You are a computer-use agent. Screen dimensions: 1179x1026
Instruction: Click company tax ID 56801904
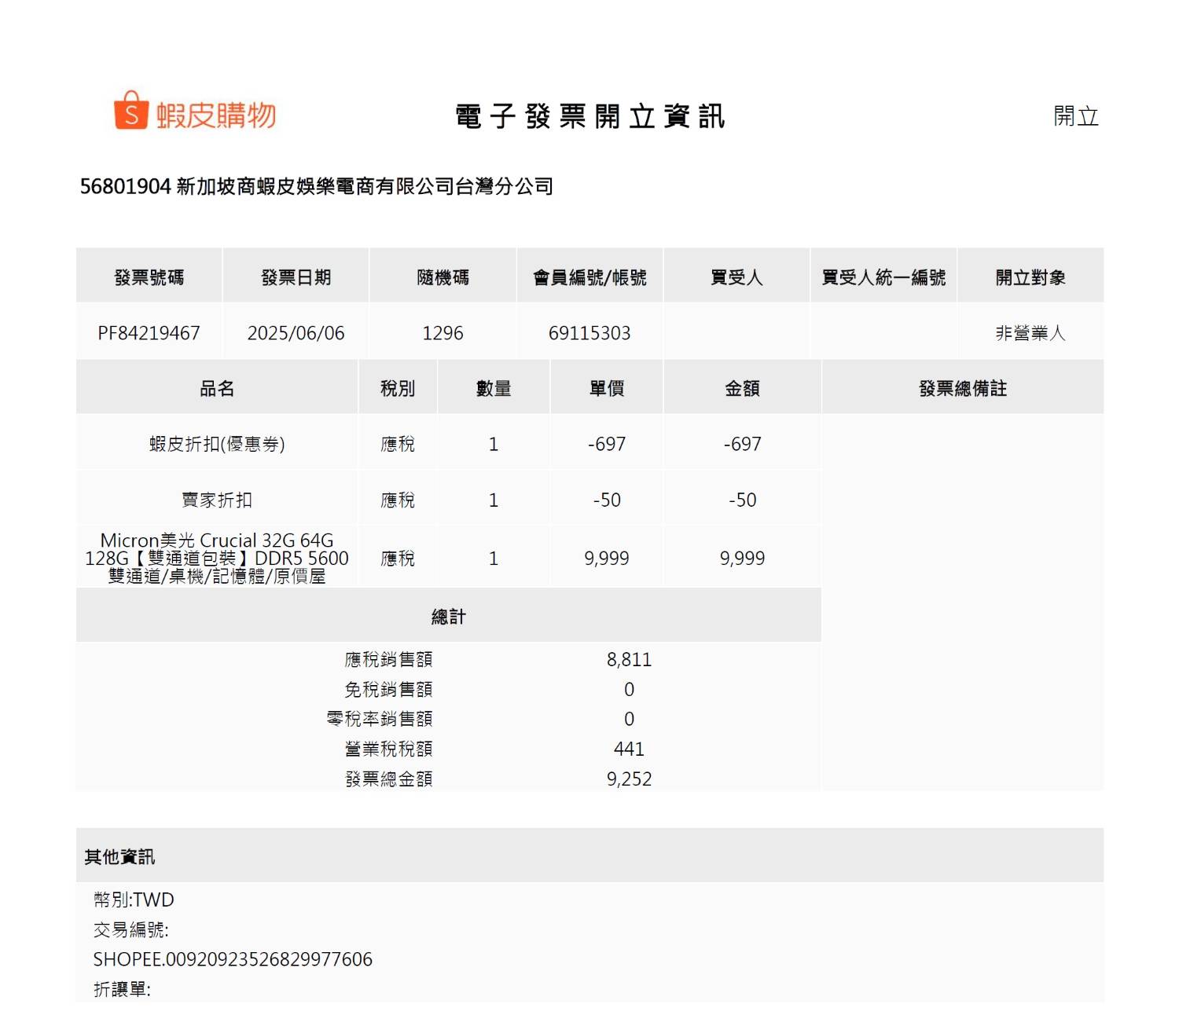[x=126, y=186]
